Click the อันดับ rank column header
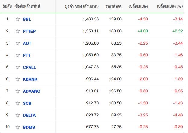 [x=7, y=6]
